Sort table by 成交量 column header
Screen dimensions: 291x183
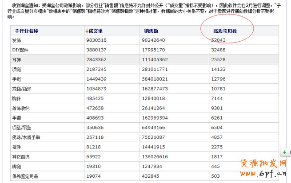click(96, 31)
